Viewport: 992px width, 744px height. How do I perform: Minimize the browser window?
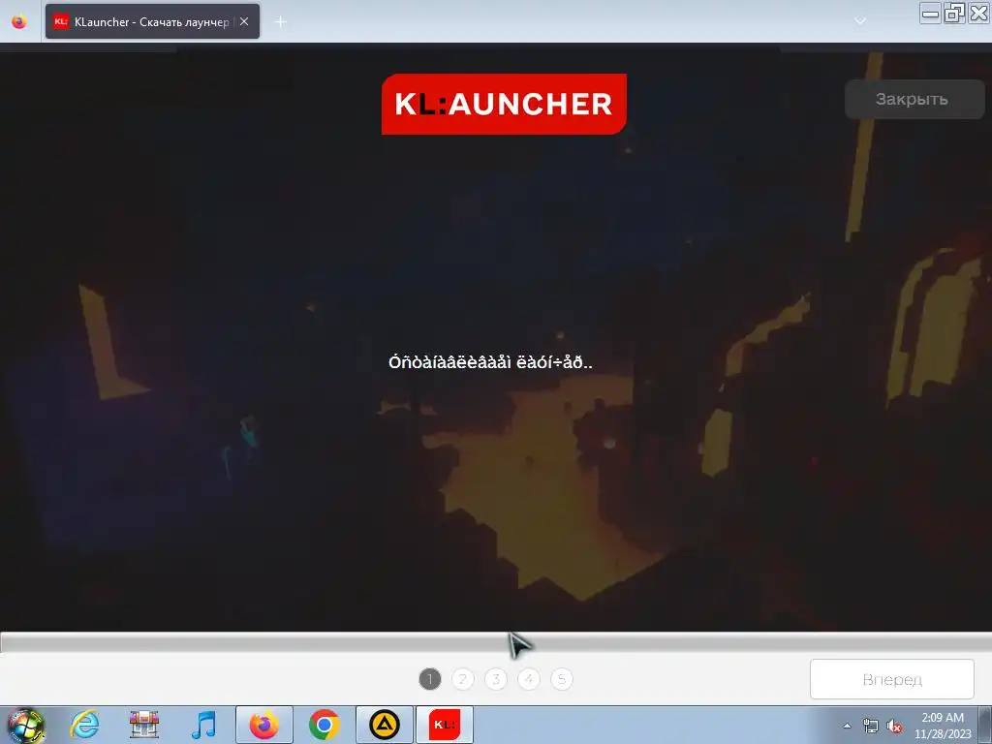tap(930, 13)
